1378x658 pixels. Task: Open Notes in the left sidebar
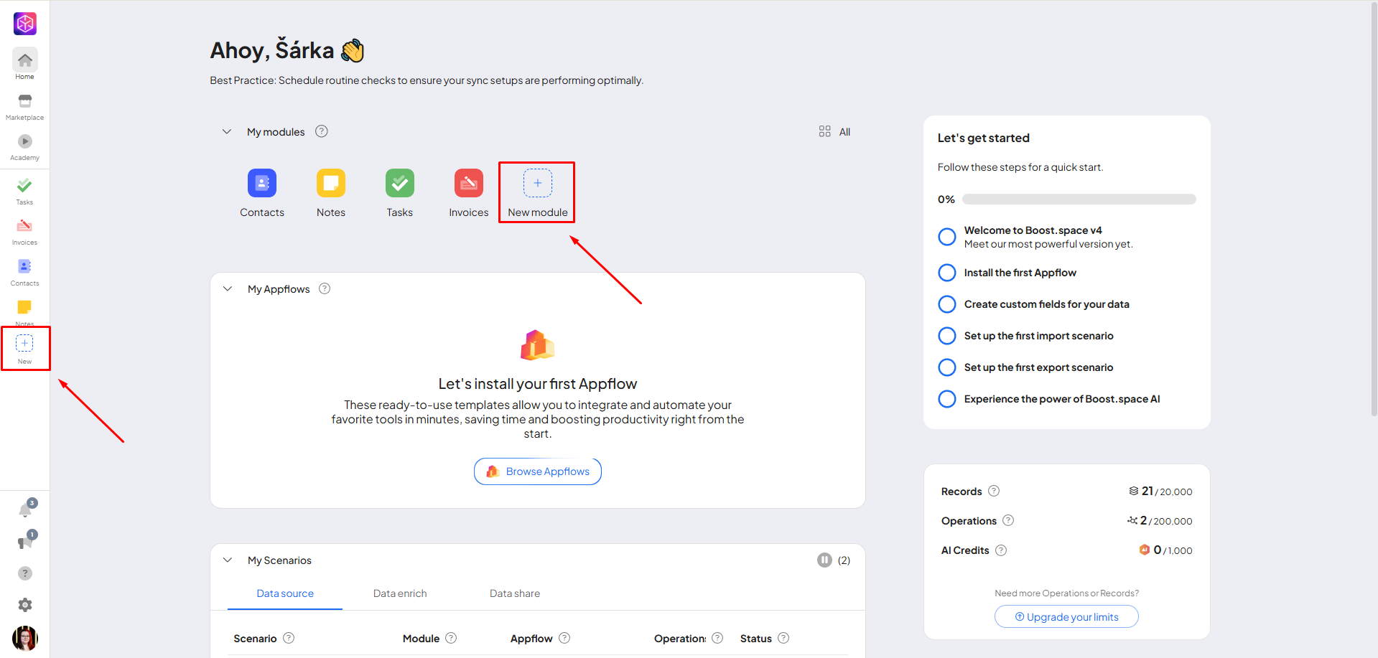[25, 312]
